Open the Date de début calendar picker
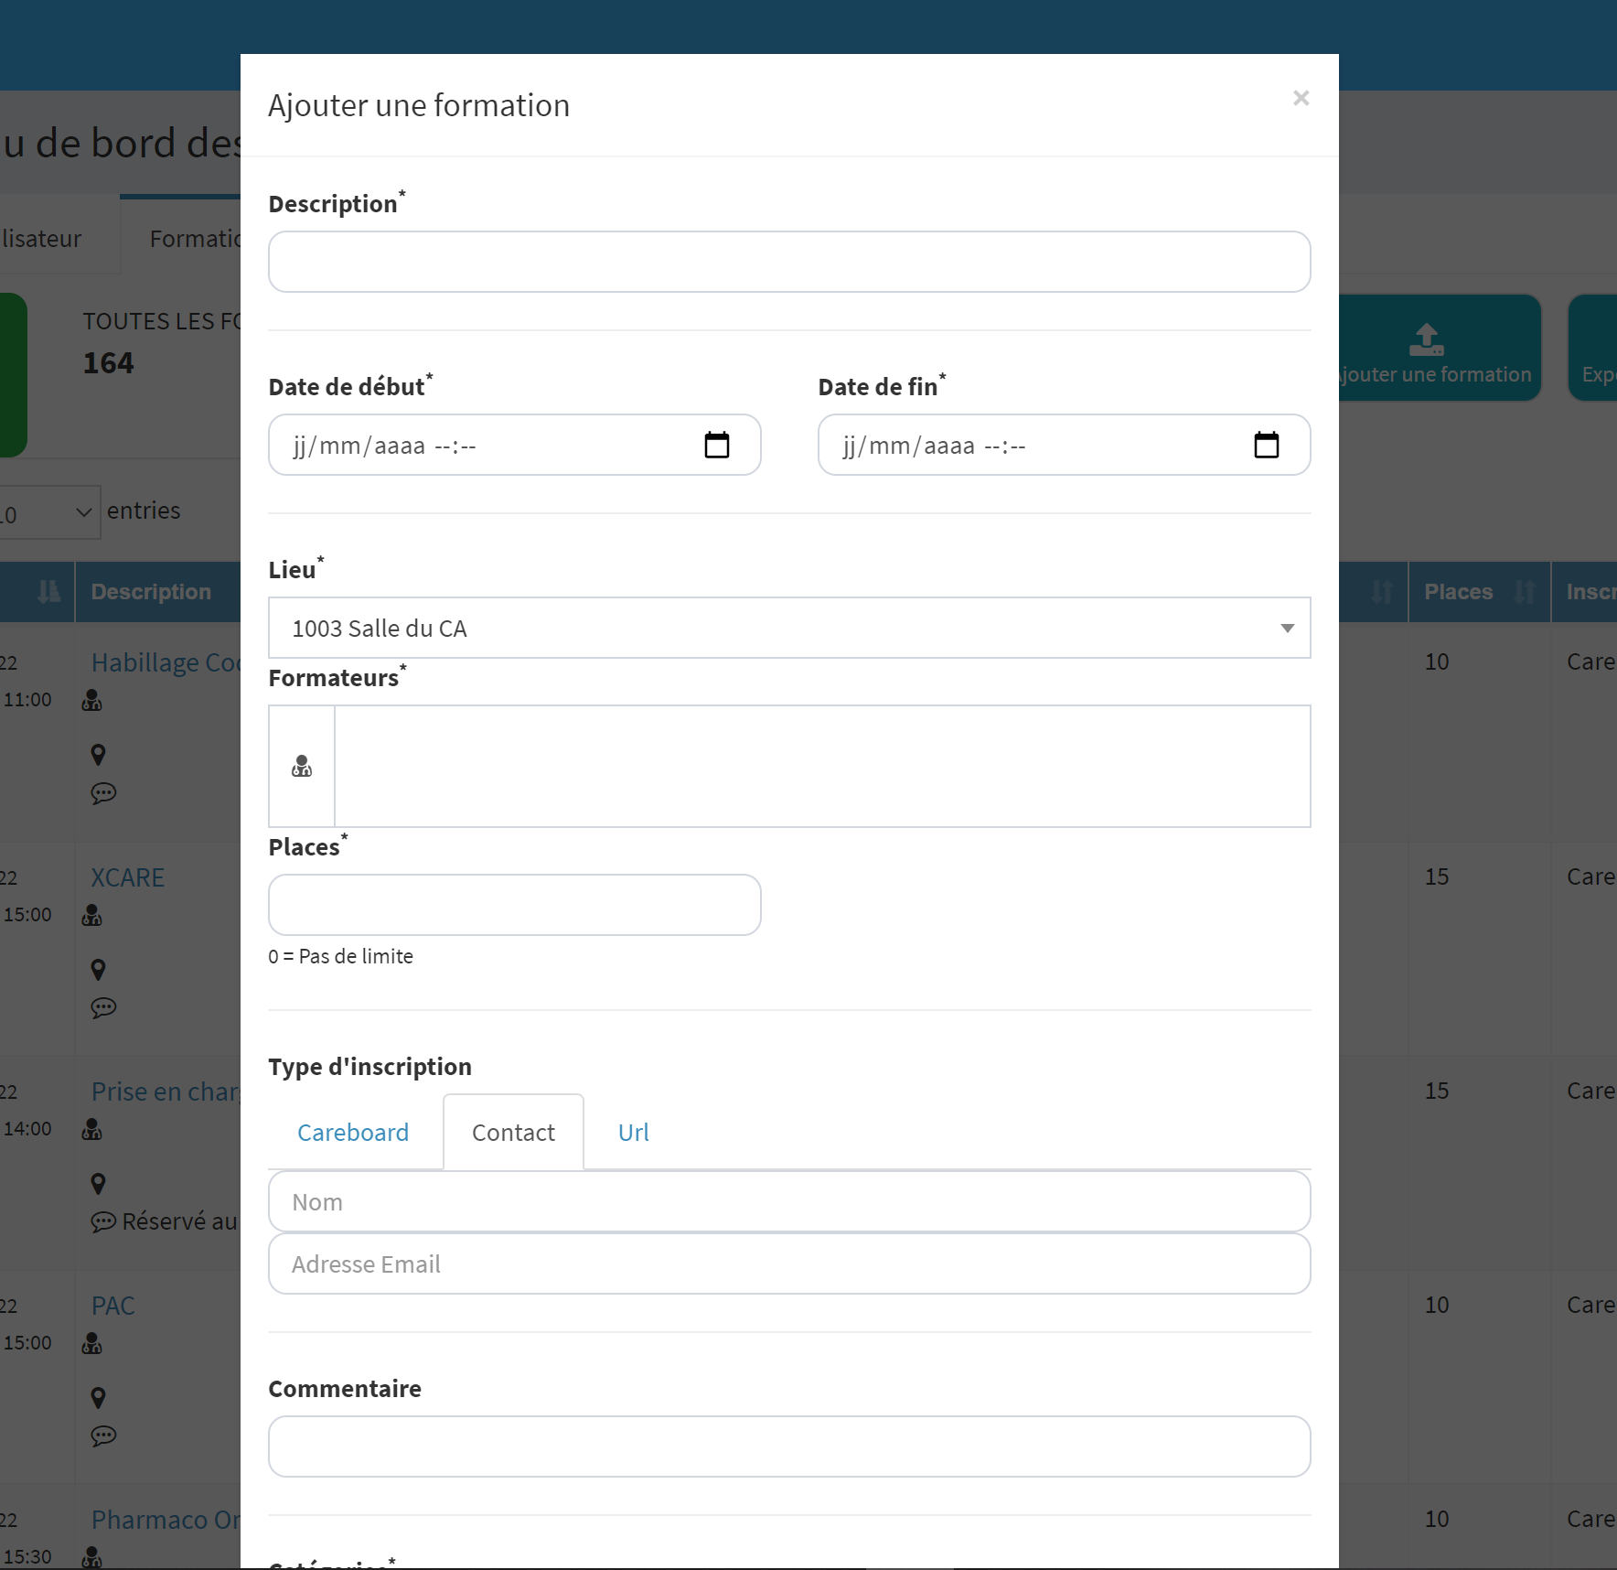The height and width of the screenshot is (1570, 1617). (x=717, y=446)
